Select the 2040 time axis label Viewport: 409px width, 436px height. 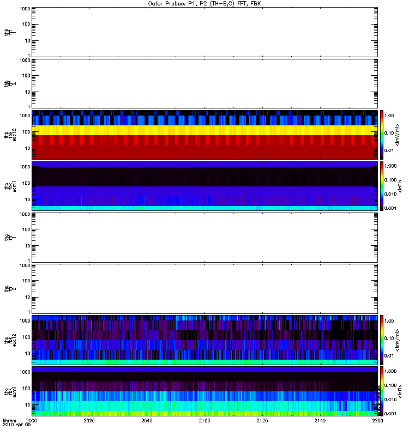coord(147,420)
